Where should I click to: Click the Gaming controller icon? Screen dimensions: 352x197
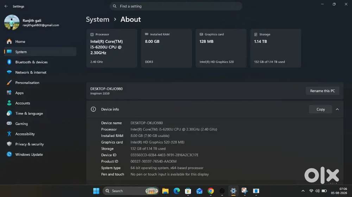coord(9,123)
